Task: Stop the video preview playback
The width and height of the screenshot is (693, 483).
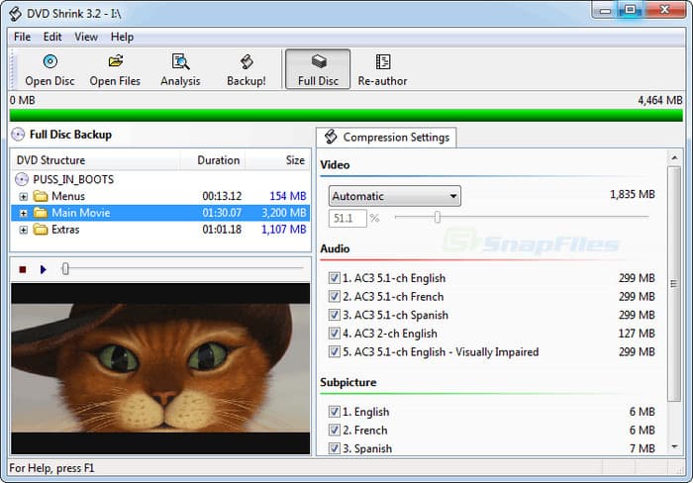Action: tap(23, 269)
